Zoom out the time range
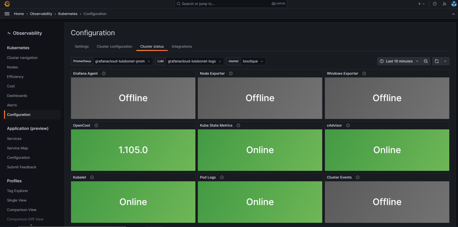 (425, 61)
